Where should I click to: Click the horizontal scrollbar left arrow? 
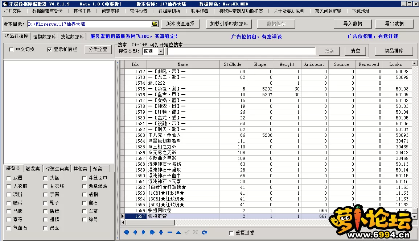[123, 222]
